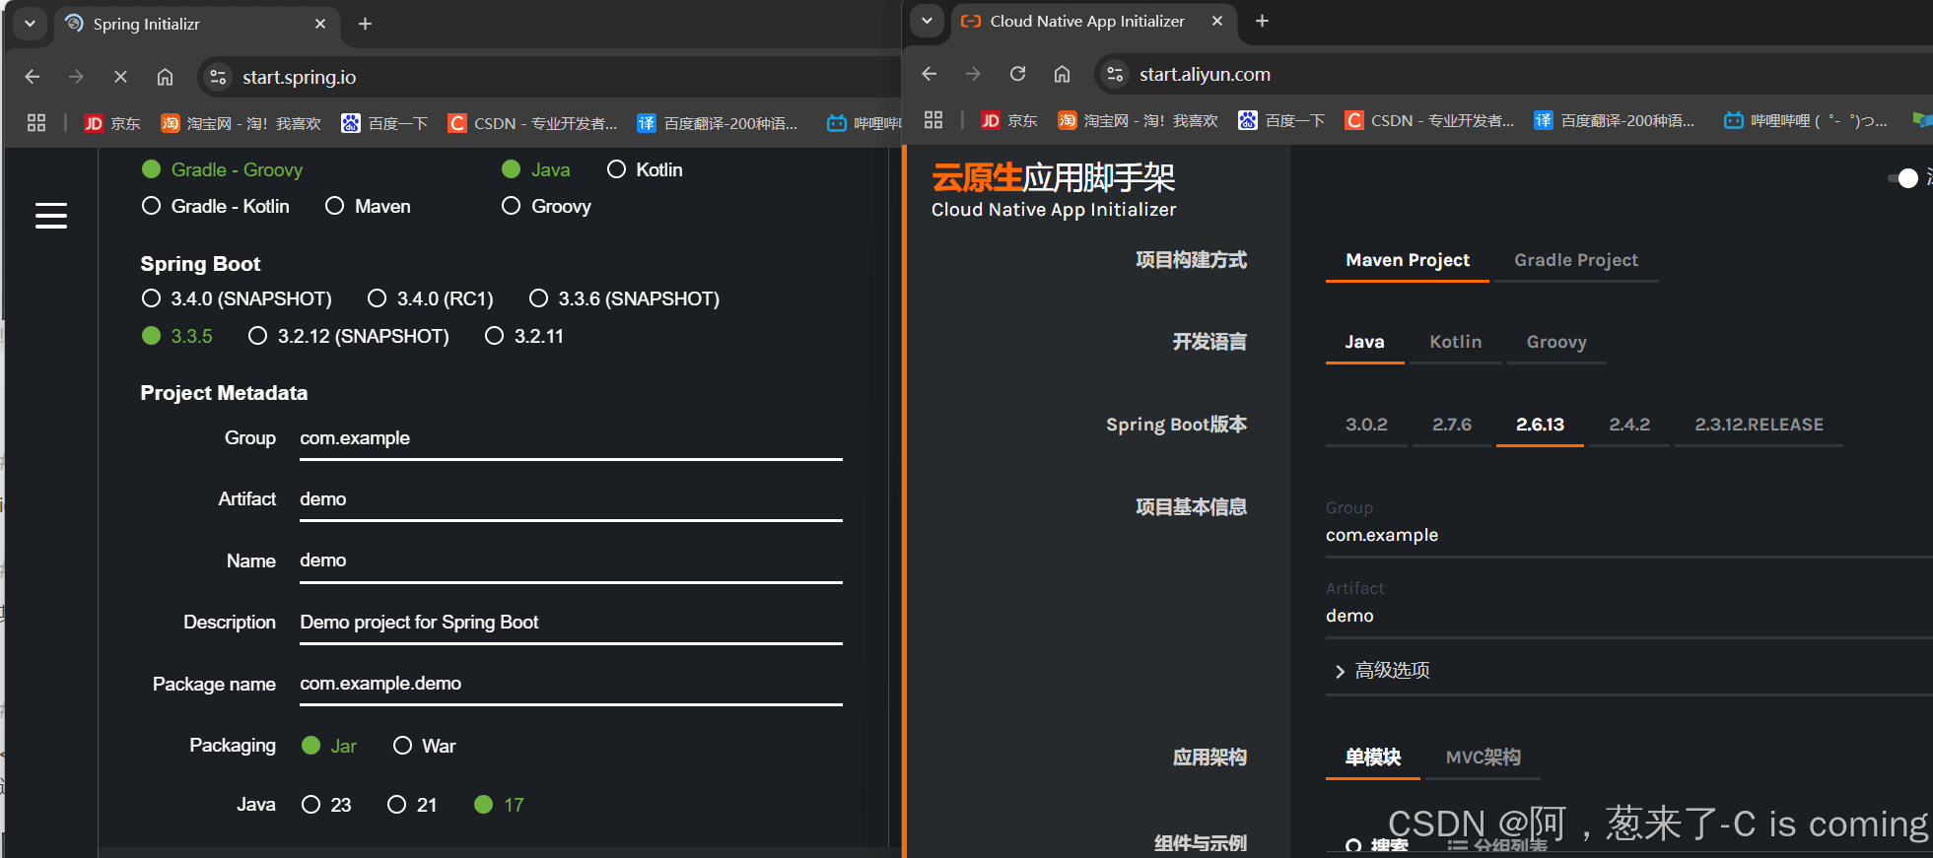Select Gradle - Kotlin project type

click(216, 206)
